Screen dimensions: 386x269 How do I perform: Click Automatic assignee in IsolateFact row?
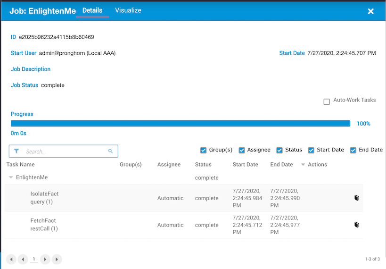(170, 198)
